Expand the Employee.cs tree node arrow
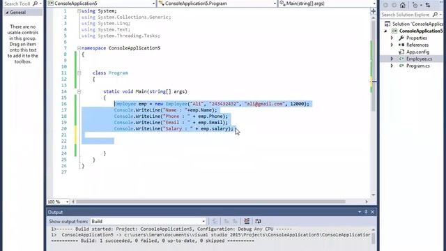Image resolution: width=446 pixels, height=251 pixels. [392, 59]
